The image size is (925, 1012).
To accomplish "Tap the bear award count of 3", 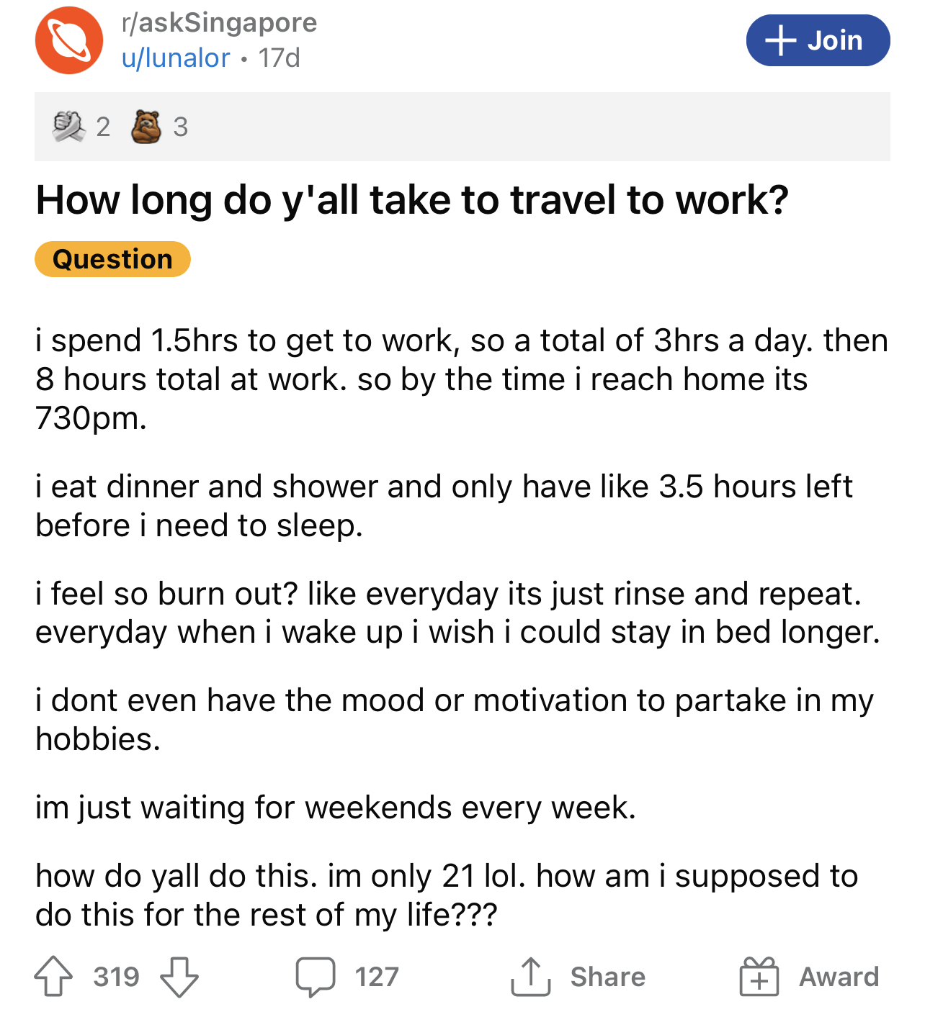I will pos(180,127).
